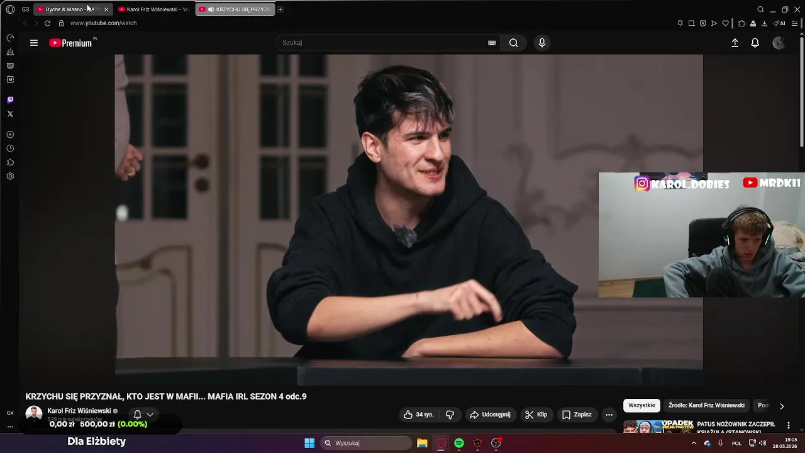The width and height of the screenshot is (805, 453).
Task: Open the channel avatar thumbnail
Action: (x=34, y=414)
